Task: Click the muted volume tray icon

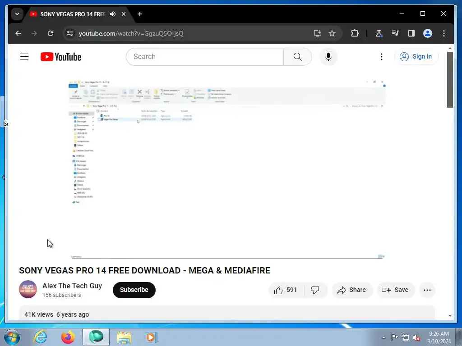Action: (416, 338)
